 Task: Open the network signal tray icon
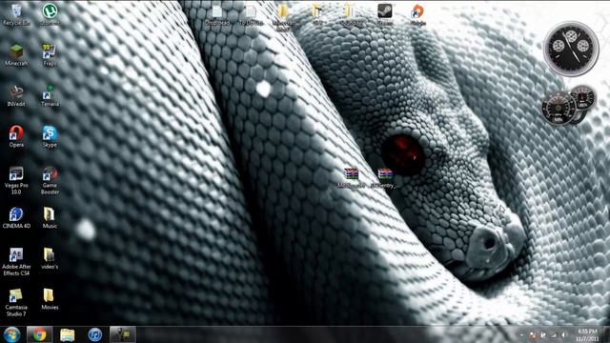(553, 334)
